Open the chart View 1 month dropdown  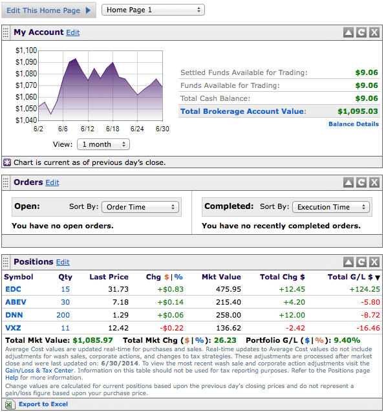click(103, 144)
